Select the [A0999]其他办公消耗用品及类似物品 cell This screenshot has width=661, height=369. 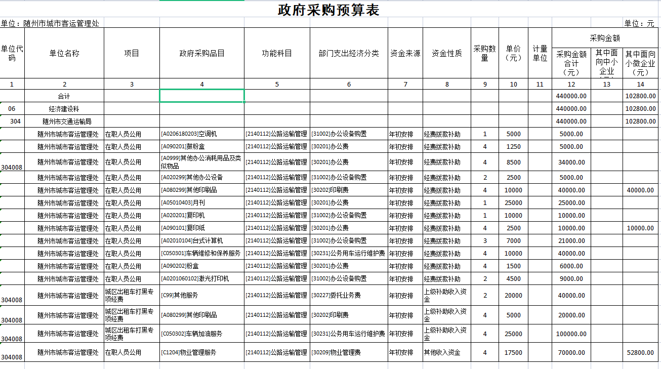pyautogui.click(x=202, y=162)
